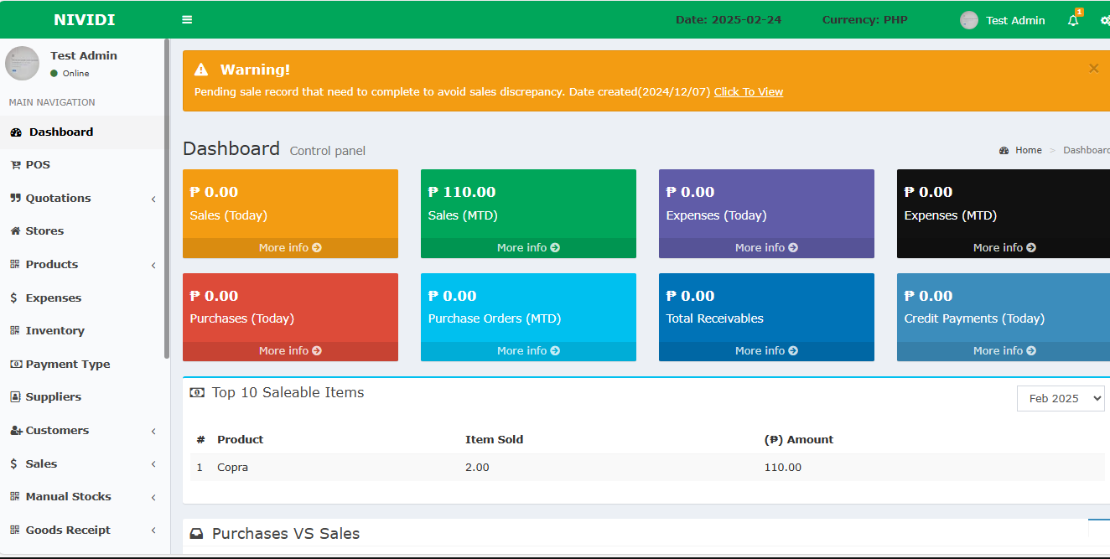Open the POS screen from the sidebar
The image size is (1110, 559).
(38, 164)
